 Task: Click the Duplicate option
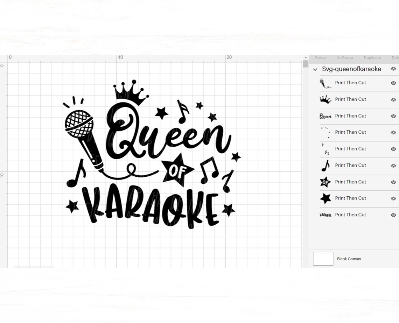[x=372, y=58]
